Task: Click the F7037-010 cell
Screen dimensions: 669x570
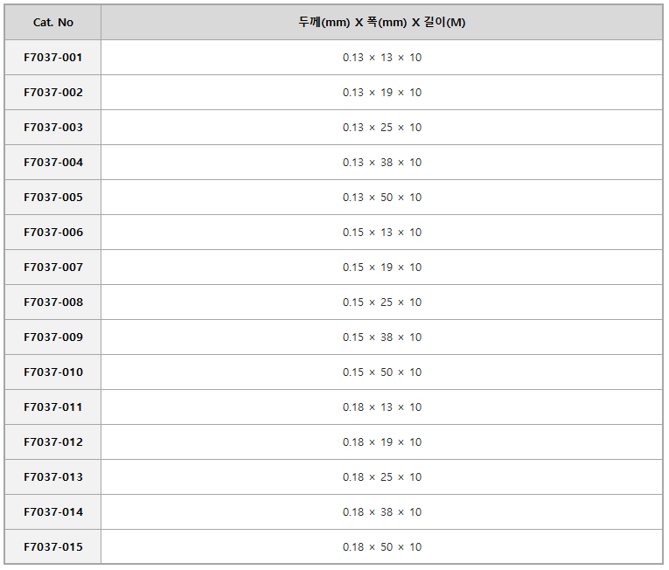Action: coord(52,372)
